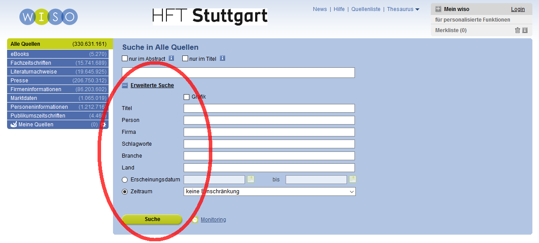
Task: Open the start-date calendar picker icon
Action: (x=251, y=179)
